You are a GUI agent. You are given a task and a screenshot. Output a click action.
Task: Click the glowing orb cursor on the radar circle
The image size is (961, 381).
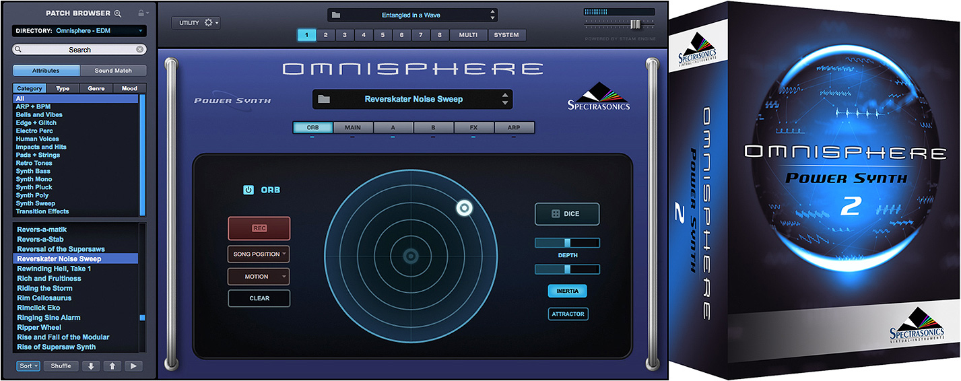(463, 209)
